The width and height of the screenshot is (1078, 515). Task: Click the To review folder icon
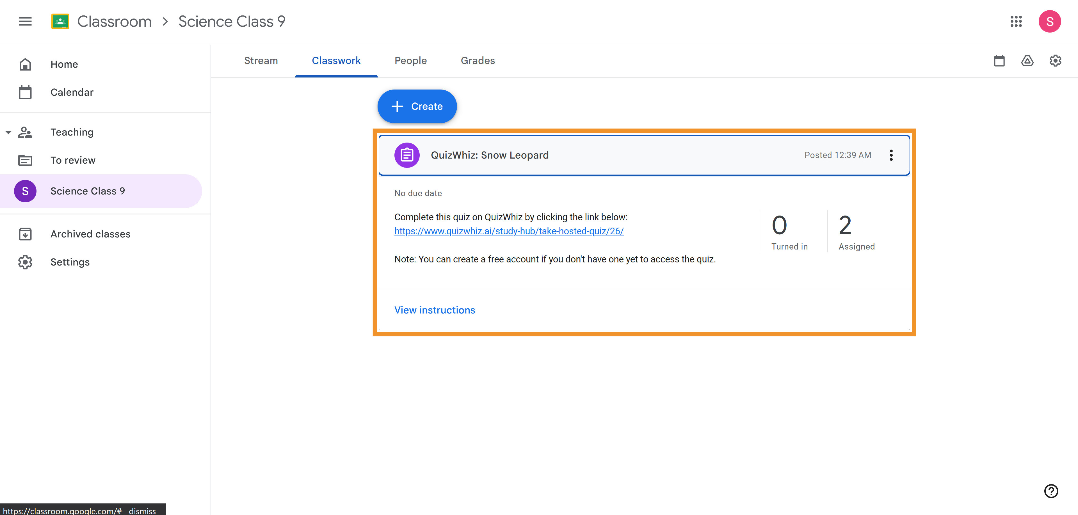pyautogui.click(x=25, y=160)
